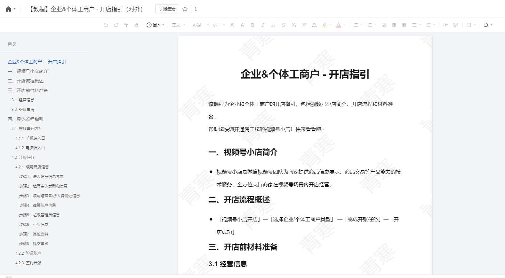Select outline entry 4.1.2 电脑端入口
This screenshot has width=505, height=278.
click(30, 148)
